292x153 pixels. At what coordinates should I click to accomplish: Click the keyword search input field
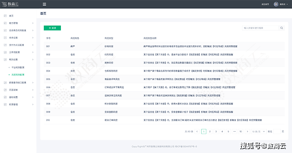pyautogui.click(x=260, y=28)
